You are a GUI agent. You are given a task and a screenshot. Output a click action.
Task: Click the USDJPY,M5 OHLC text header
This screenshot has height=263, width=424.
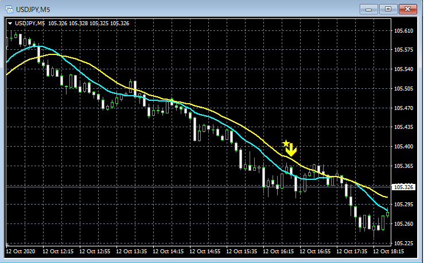[x=72, y=23]
